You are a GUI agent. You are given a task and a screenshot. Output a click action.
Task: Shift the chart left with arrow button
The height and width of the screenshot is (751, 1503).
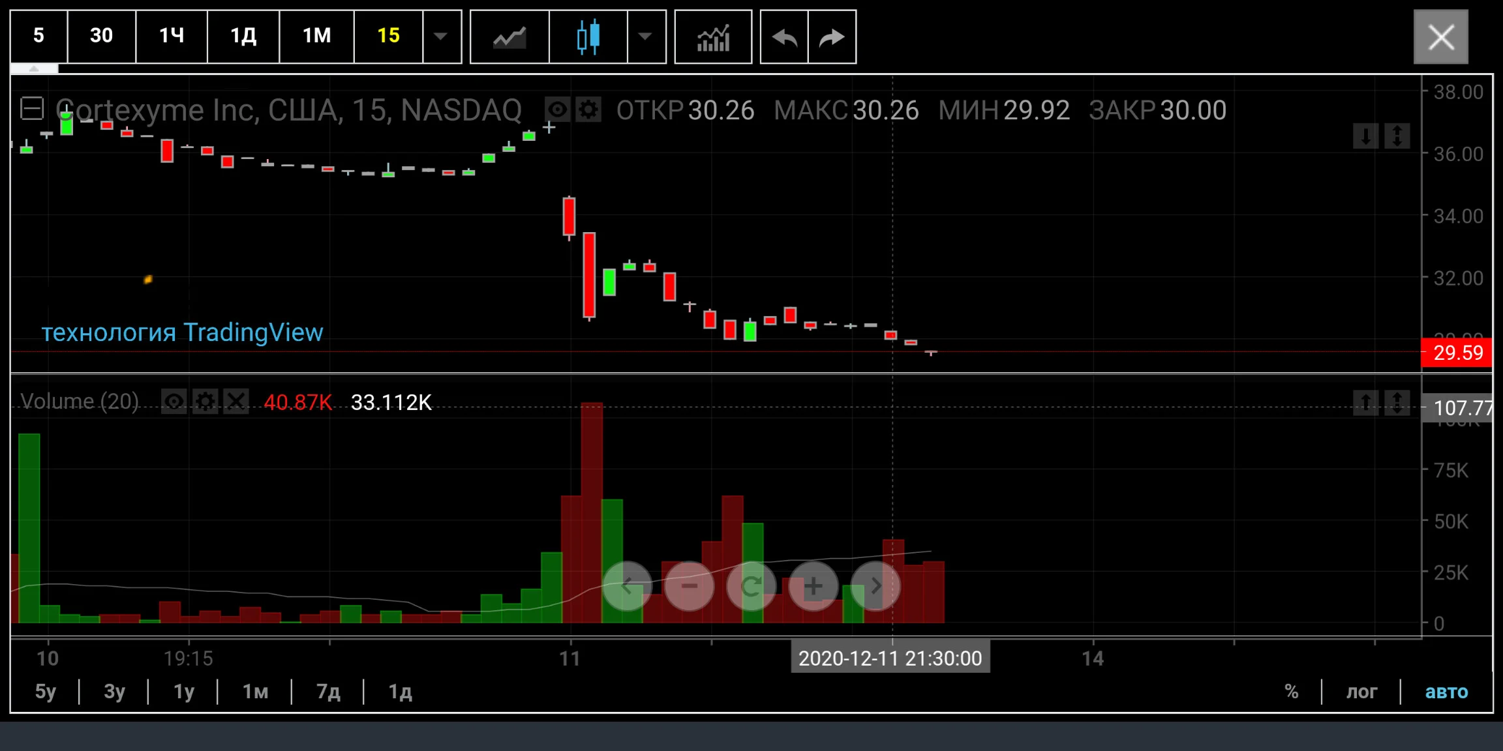coord(627,586)
